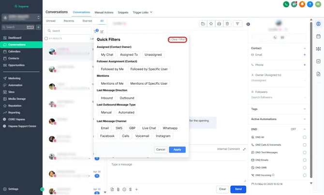The height and width of the screenshot is (195, 324).
Task: Tick the select all results checkbox
Action: click(46, 38)
